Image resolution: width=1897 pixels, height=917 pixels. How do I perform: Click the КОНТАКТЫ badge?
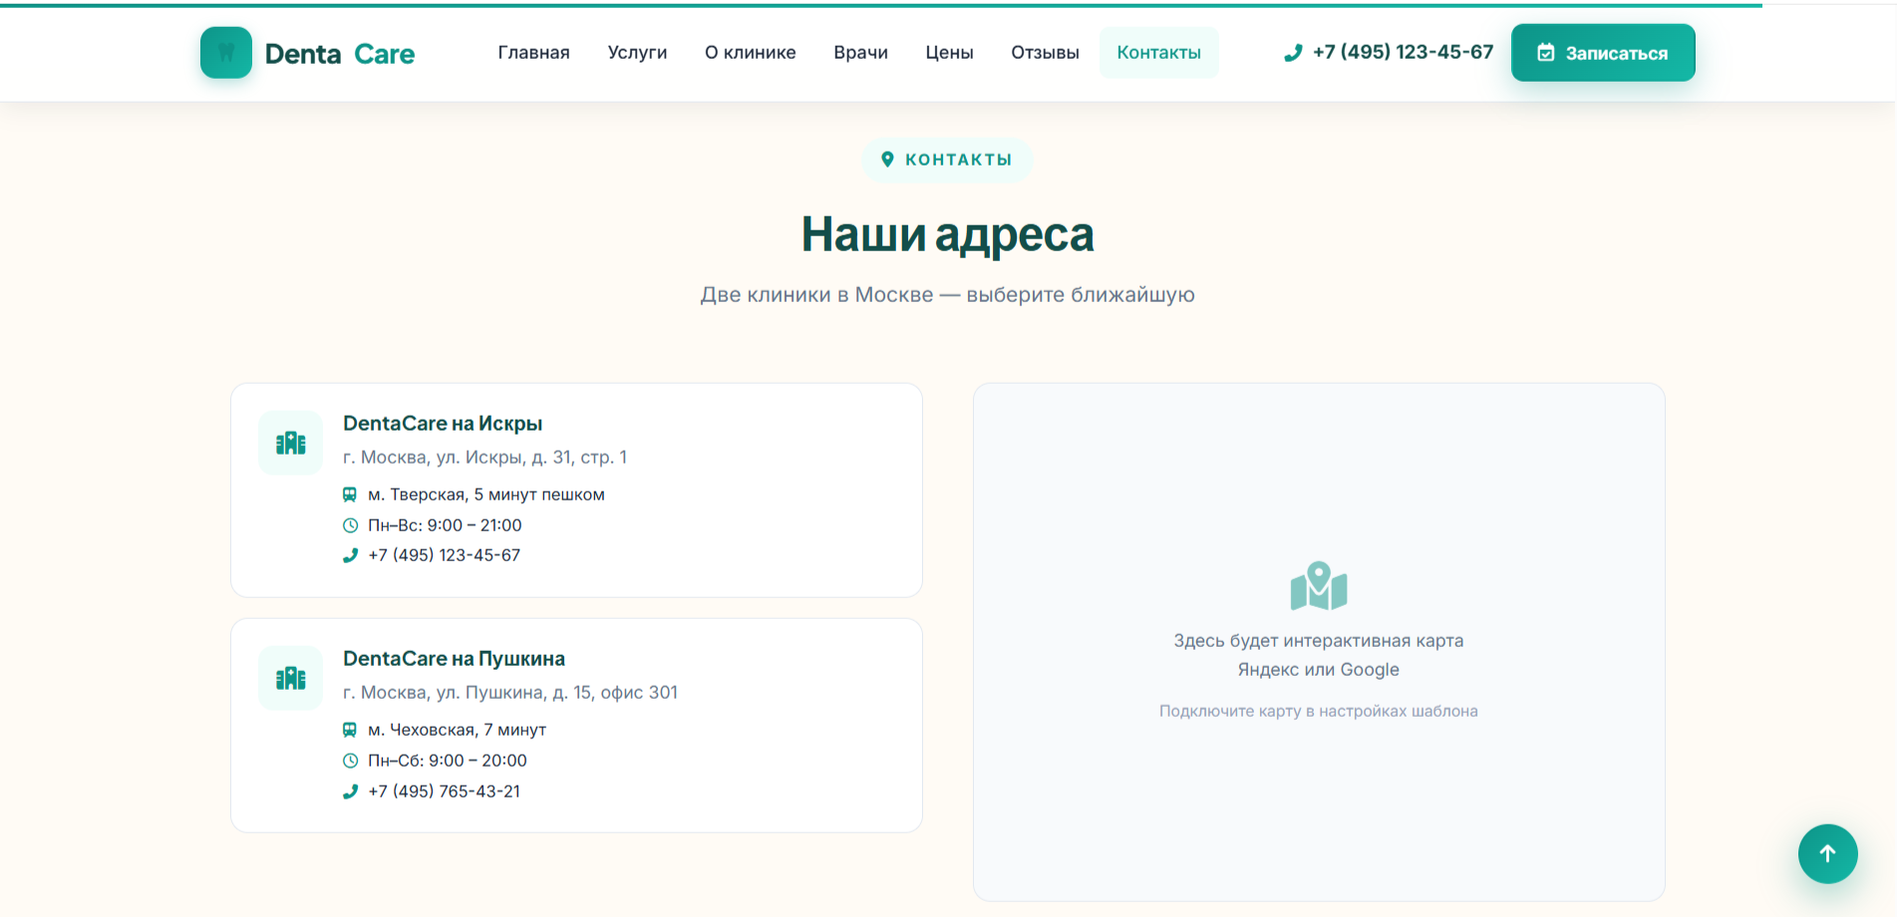(x=947, y=159)
